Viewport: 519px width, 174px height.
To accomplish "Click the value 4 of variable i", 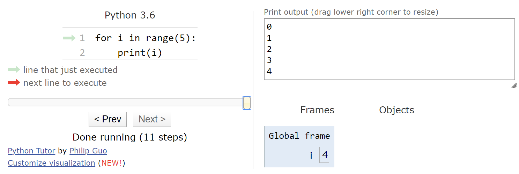I will click(x=325, y=155).
